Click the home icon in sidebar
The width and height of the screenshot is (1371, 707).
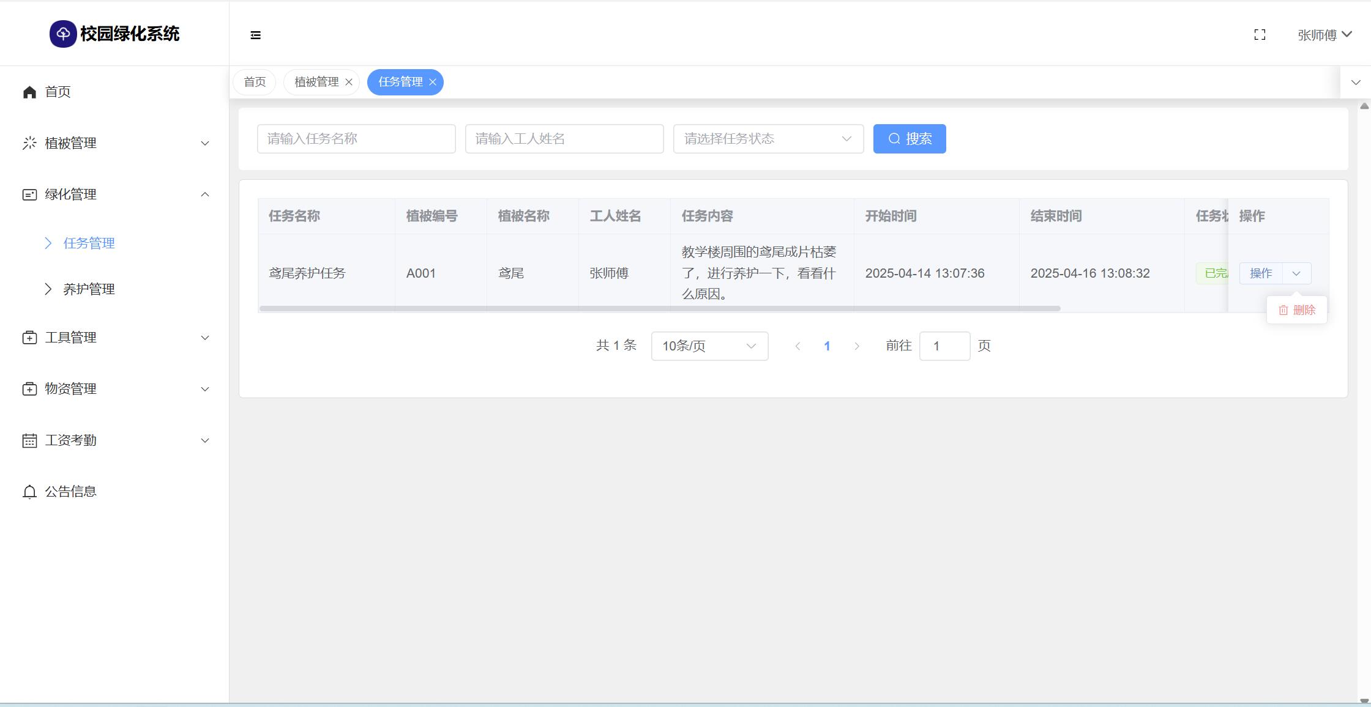29,92
